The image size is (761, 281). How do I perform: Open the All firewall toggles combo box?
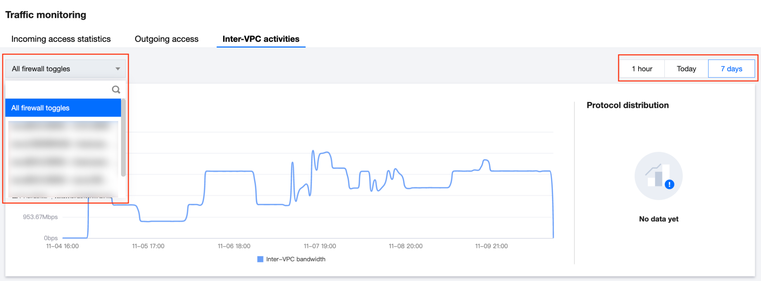[x=65, y=69]
